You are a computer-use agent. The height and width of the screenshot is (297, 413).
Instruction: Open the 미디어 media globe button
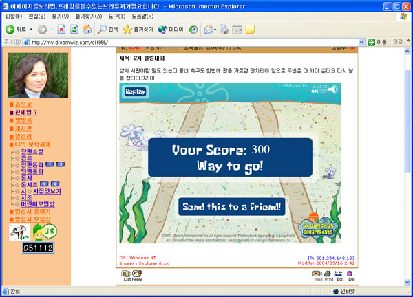point(171,29)
